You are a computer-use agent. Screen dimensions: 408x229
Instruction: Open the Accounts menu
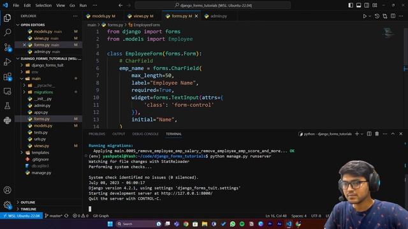point(7,190)
